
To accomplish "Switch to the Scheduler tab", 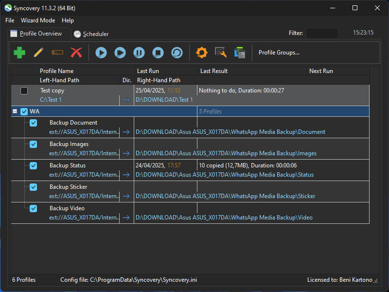I will pyautogui.click(x=91, y=34).
